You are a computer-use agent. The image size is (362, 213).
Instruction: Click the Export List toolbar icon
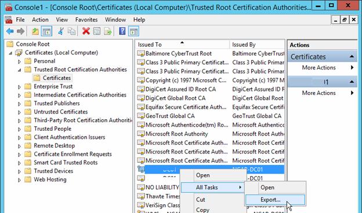(x=107, y=31)
